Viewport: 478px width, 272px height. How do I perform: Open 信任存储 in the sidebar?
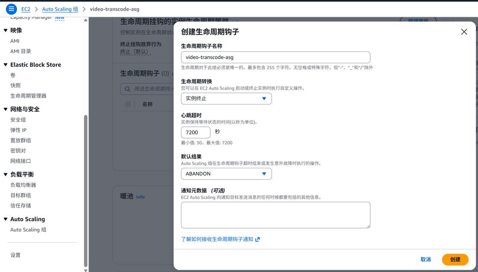click(x=20, y=205)
